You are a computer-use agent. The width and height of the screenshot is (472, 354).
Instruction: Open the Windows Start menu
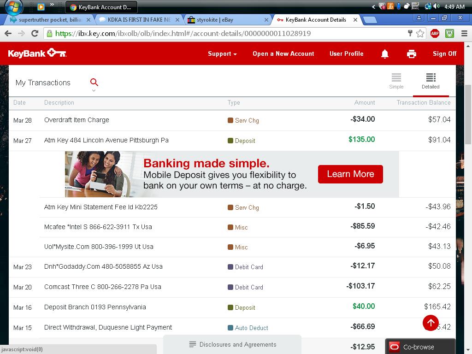pos(13,6)
